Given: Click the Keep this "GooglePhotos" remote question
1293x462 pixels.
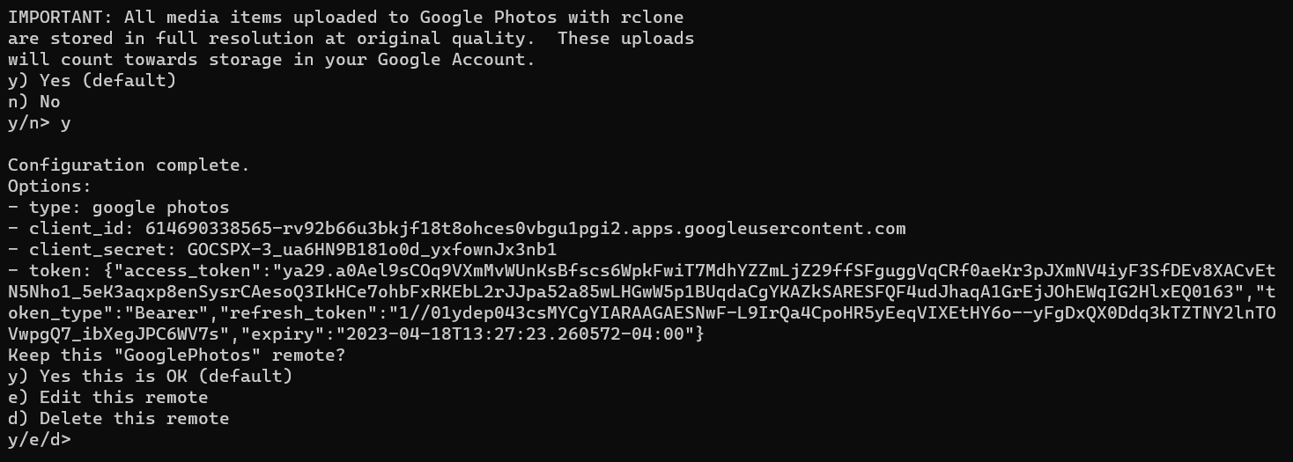Looking at the screenshot, I should point(176,356).
